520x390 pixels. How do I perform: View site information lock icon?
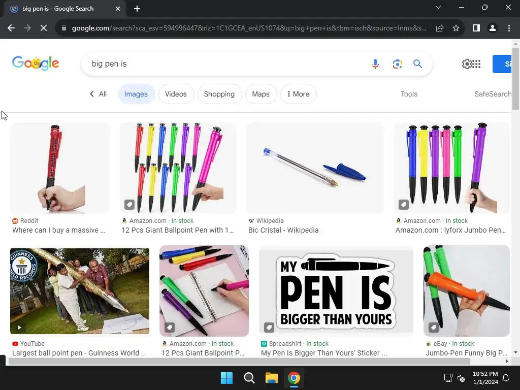point(64,28)
